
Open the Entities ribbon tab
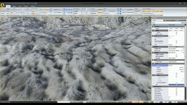(x=26, y=6)
